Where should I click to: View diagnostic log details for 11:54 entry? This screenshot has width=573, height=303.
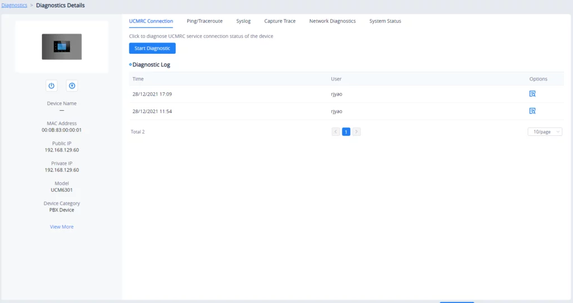coord(533,111)
